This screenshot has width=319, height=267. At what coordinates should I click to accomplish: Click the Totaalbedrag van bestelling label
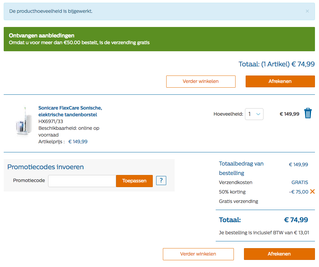tap(241, 168)
